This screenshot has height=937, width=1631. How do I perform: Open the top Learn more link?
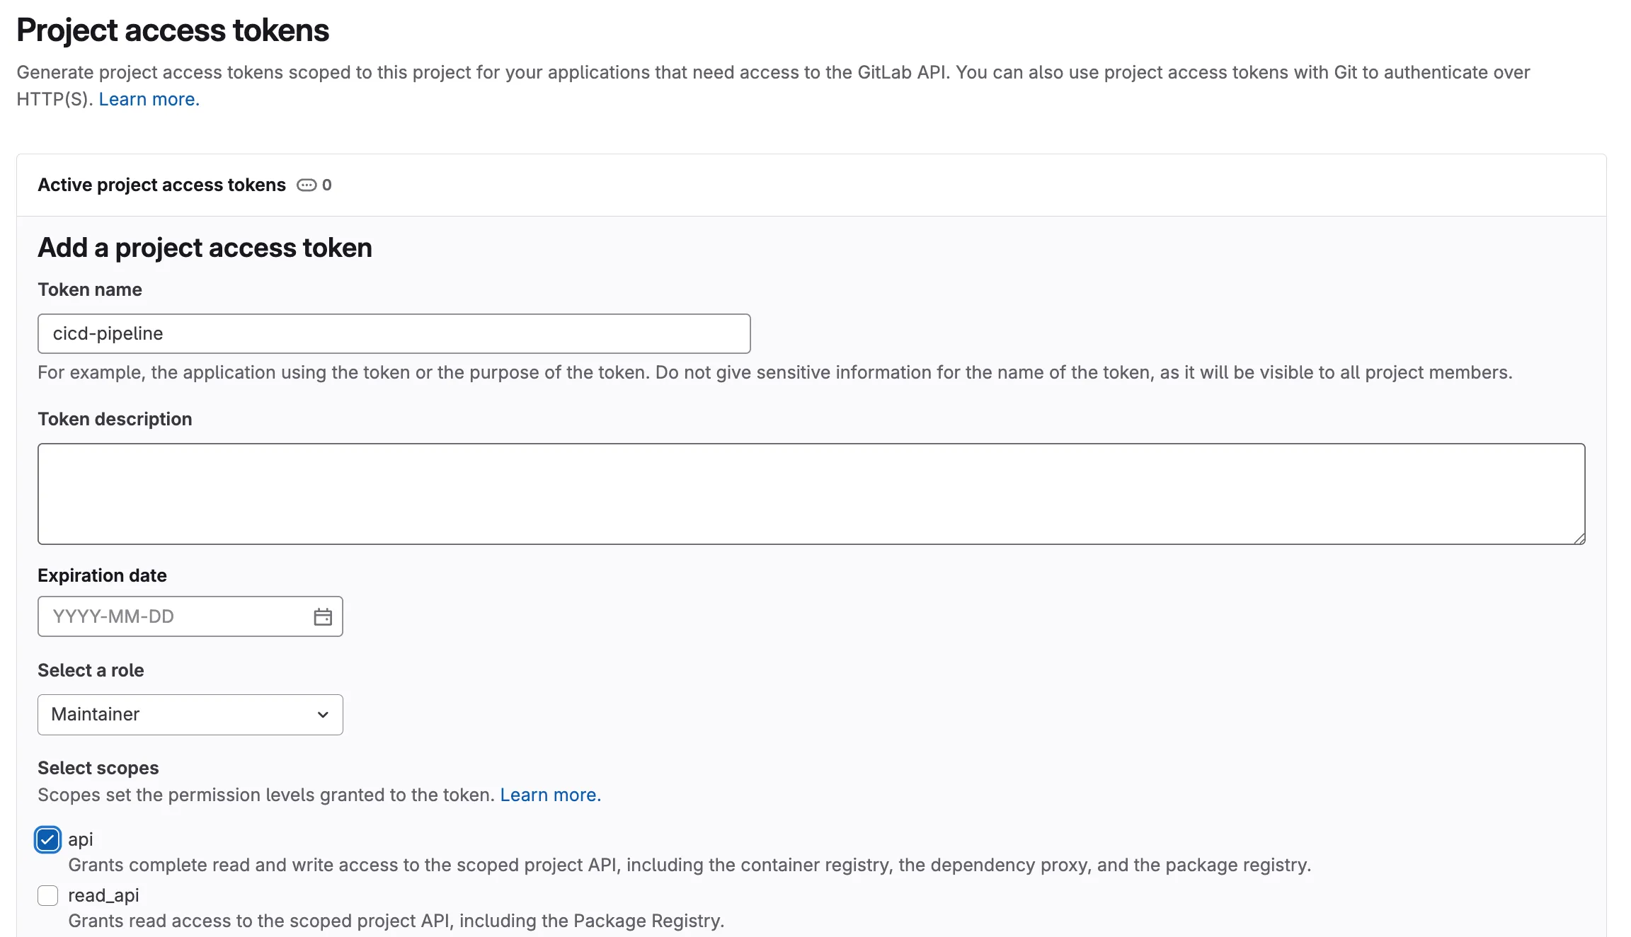pyautogui.click(x=149, y=98)
